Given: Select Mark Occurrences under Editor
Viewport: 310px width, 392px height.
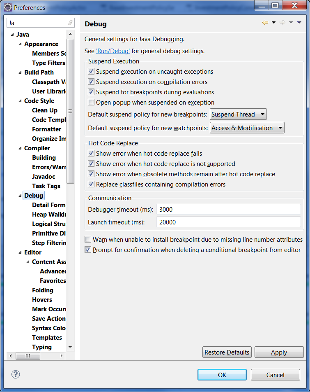Looking at the screenshot, I should [49, 309].
